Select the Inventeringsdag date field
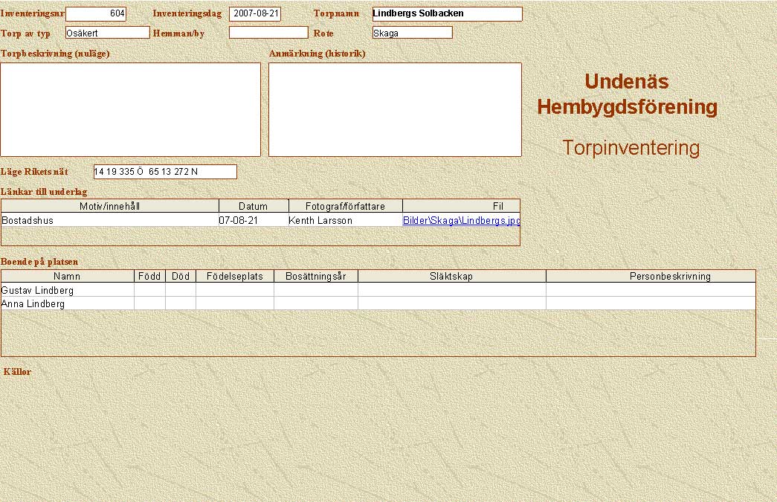Screen dimensions: 777x502 (x=255, y=13)
